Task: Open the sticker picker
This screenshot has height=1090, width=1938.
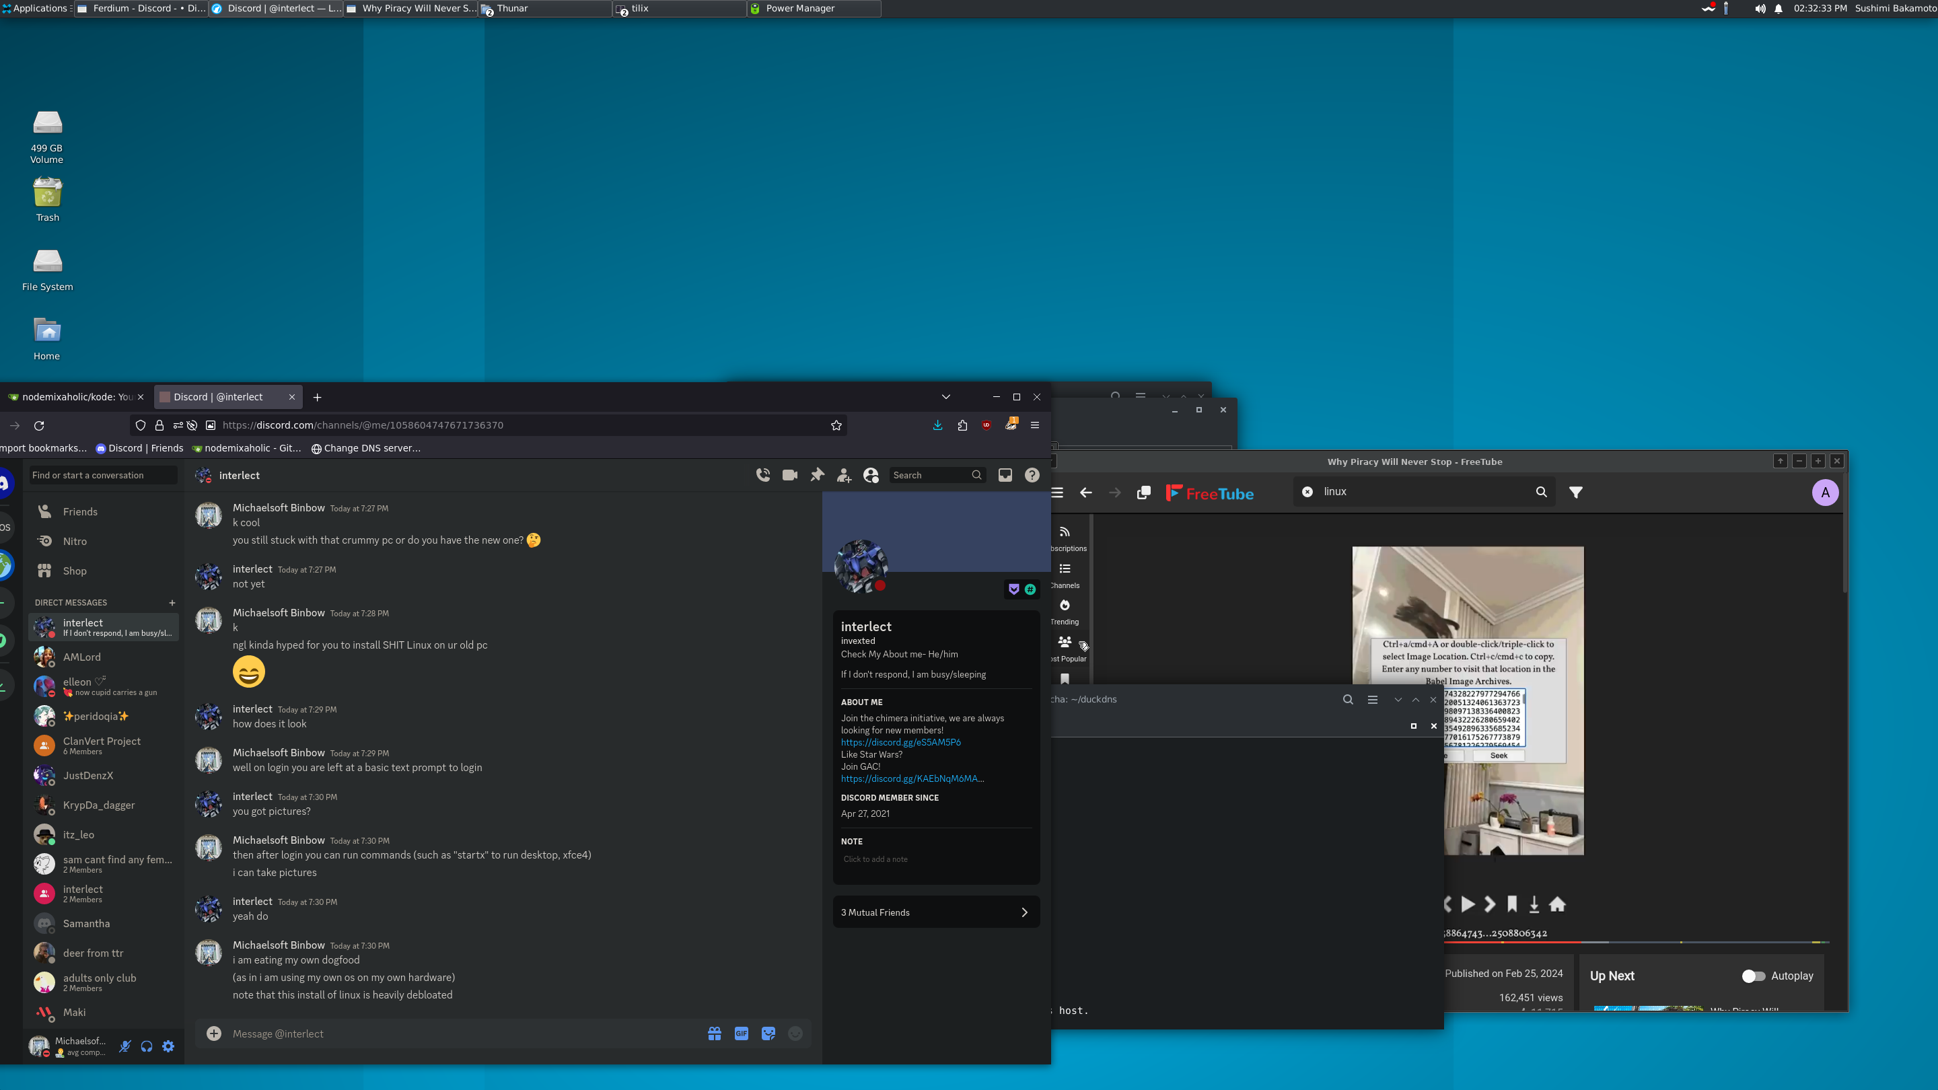Action: pyautogui.click(x=768, y=1033)
